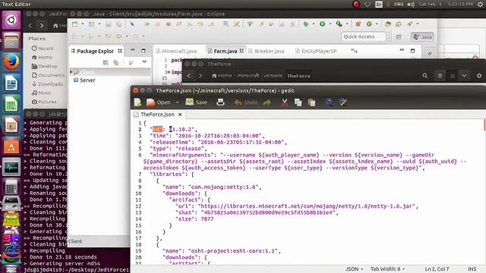Open Desktop in Files Places sidebar
Image resolution: width=486 pixels, height=273 pixels.
pos(44,66)
